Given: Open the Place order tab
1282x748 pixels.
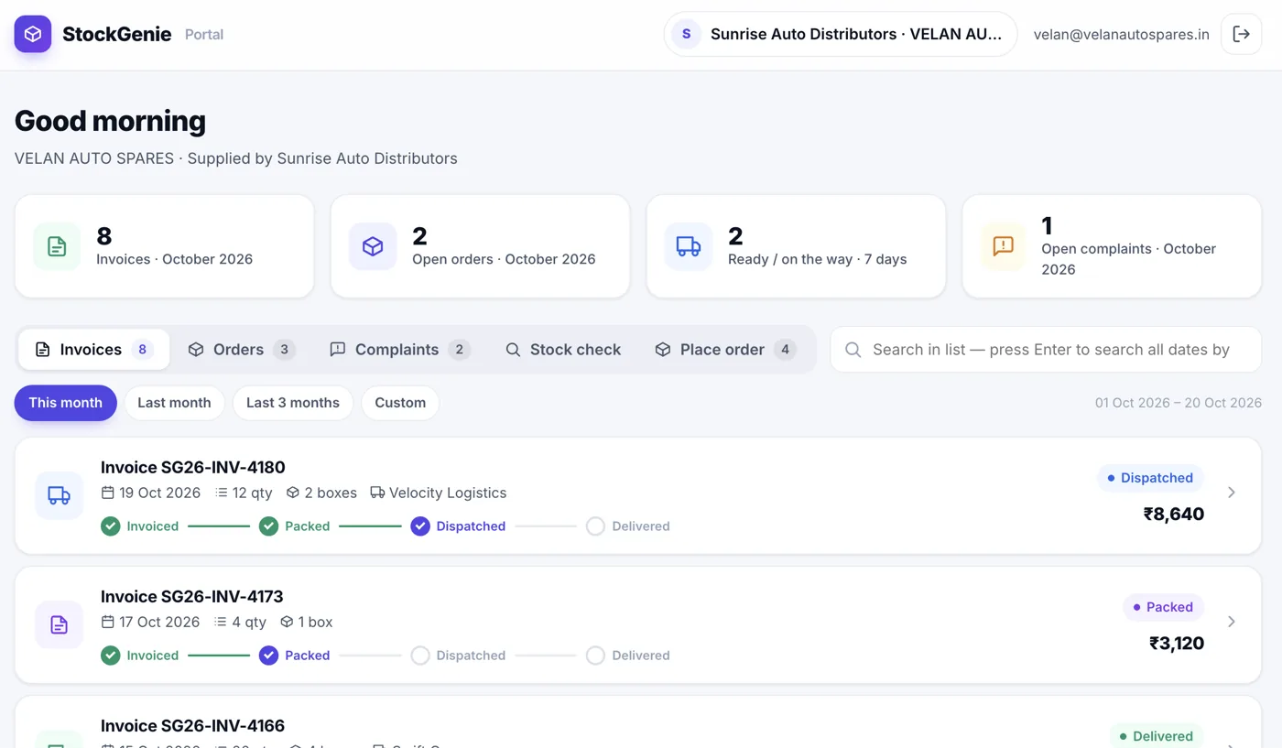Looking at the screenshot, I should 725,350.
